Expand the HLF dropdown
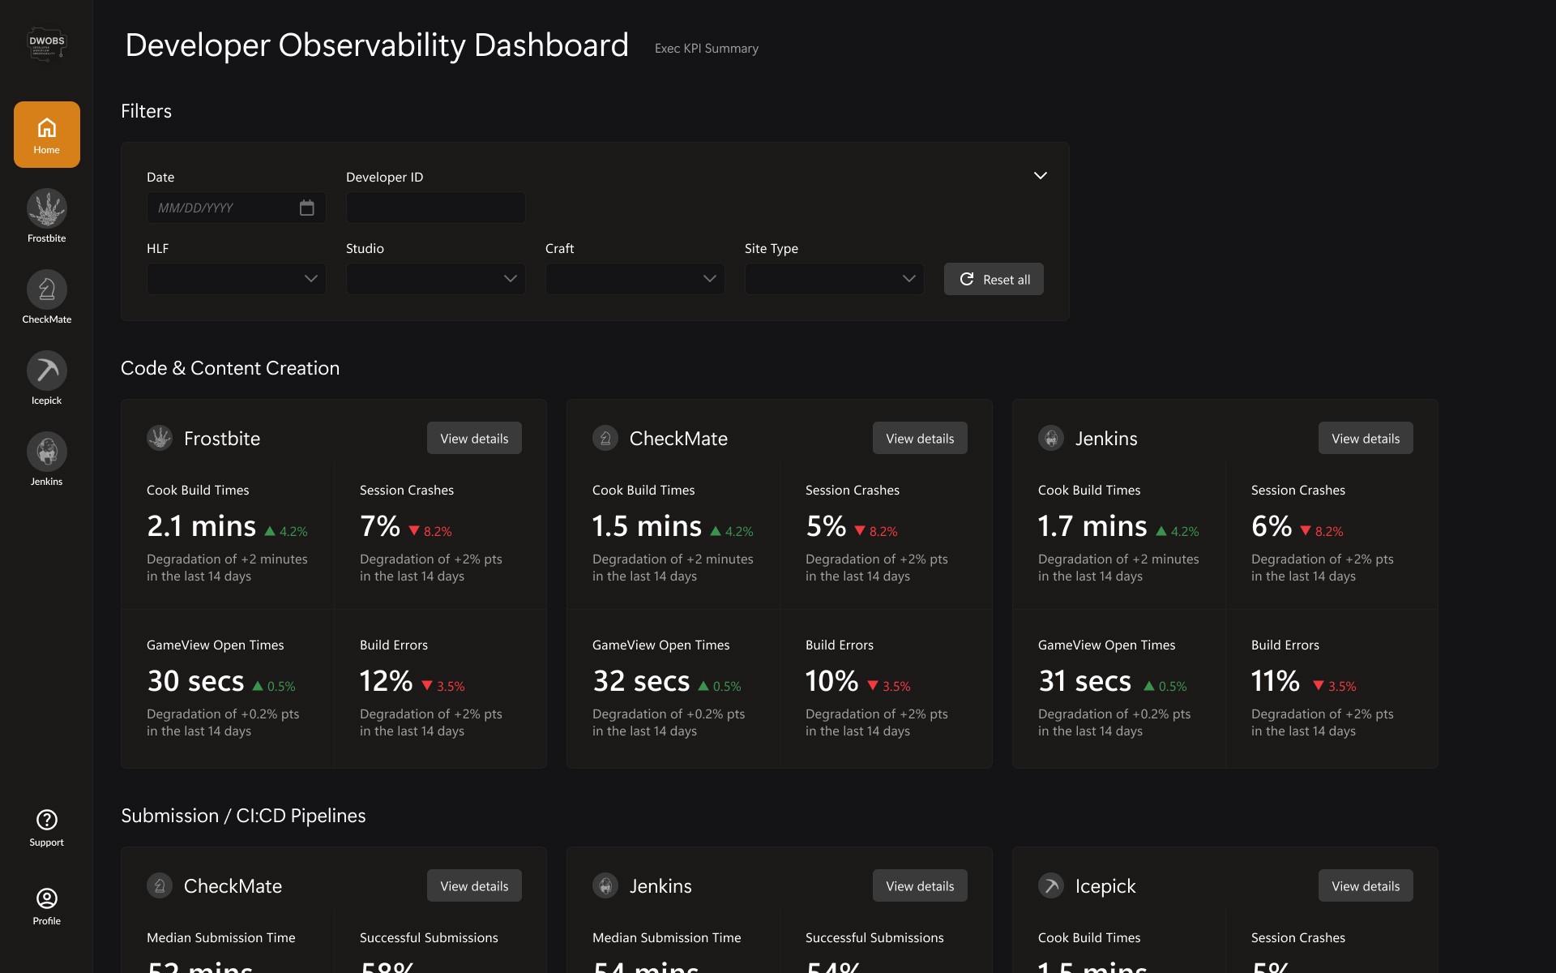The width and height of the screenshot is (1556, 973). click(236, 279)
